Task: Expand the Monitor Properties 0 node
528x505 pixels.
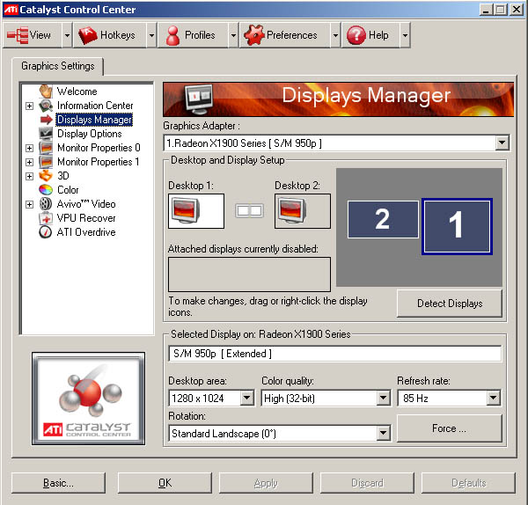Action: [30, 148]
